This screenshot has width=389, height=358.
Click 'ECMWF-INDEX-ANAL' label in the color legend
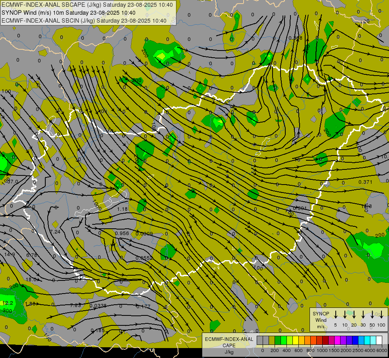[x=229, y=339]
